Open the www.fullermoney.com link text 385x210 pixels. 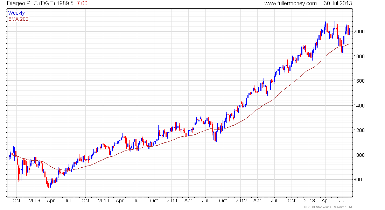tap(290, 3)
